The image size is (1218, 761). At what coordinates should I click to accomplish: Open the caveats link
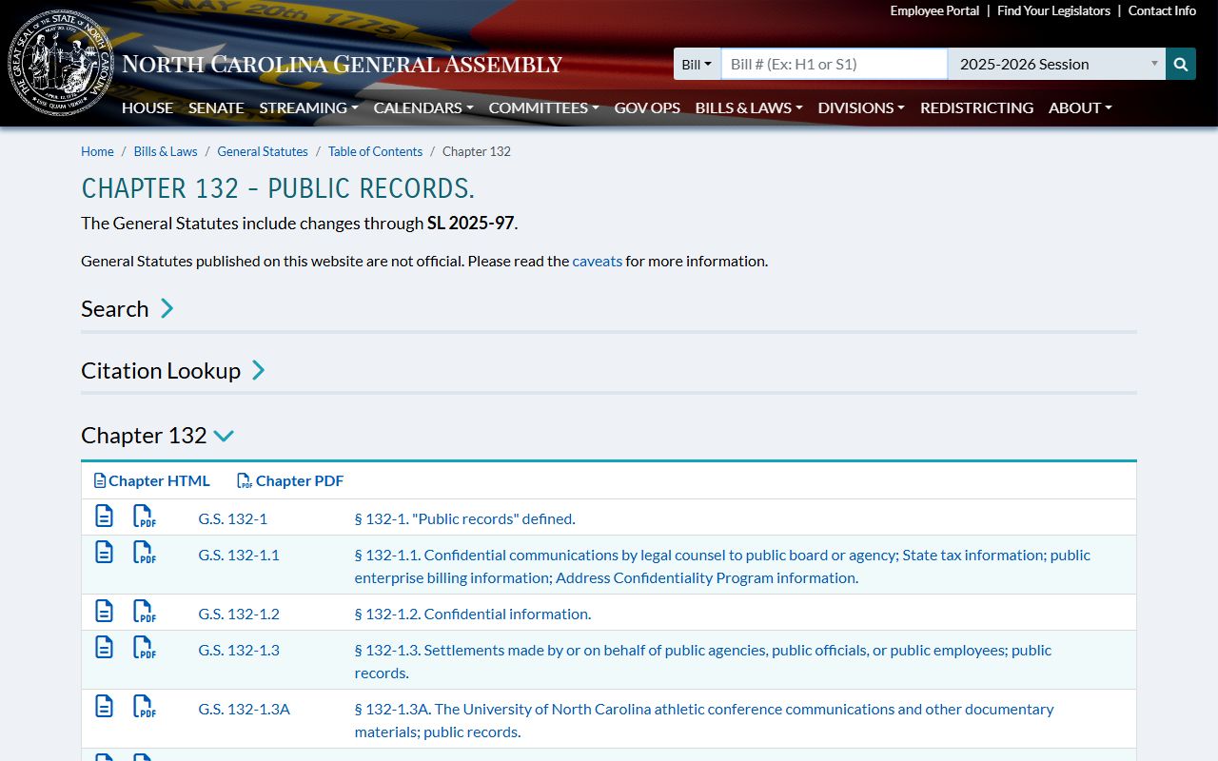click(x=597, y=261)
